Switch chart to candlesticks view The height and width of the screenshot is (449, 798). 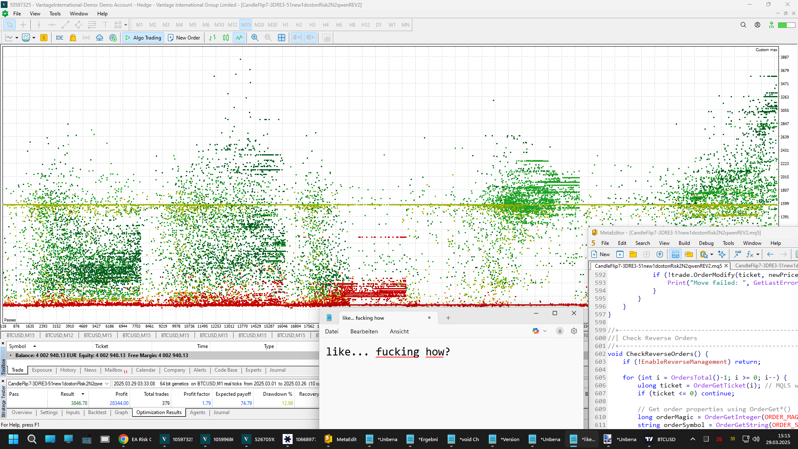click(x=226, y=38)
